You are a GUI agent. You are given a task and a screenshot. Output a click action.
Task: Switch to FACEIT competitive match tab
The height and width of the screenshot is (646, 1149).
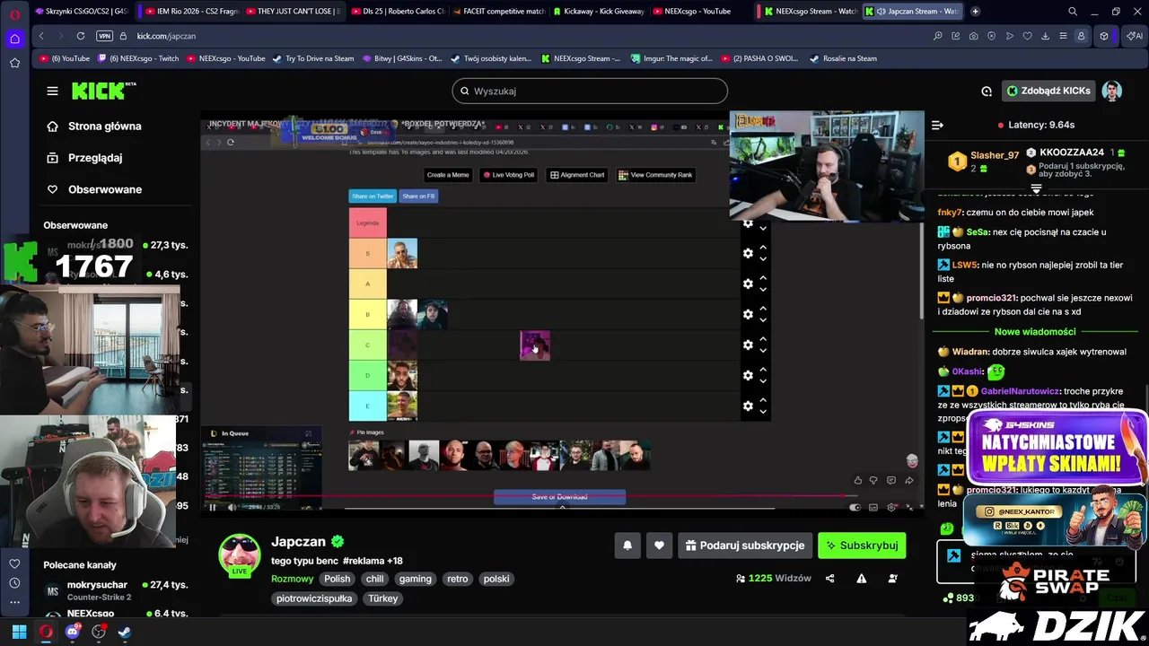(x=498, y=11)
